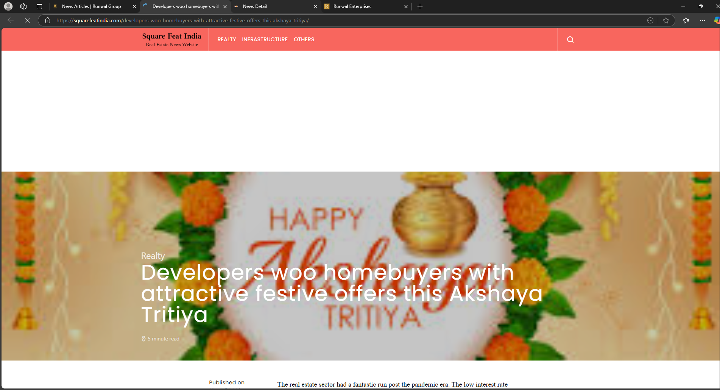Open the favorites list icon
This screenshot has height=390, width=720.
(x=686, y=20)
